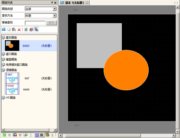
Task: Select the MAIN logic screen thumbnail
Action: point(12,89)
